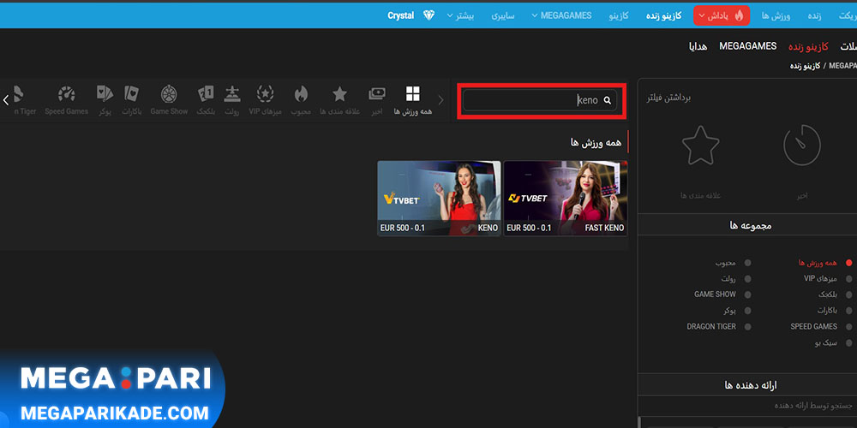Open کازینو in the top navigation
The width and height of the screenshot is (857, 428).
pos(618,15)
